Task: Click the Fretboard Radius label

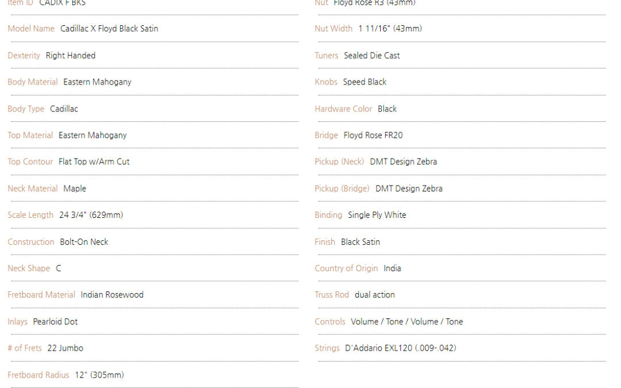Action: pos(38,375)
